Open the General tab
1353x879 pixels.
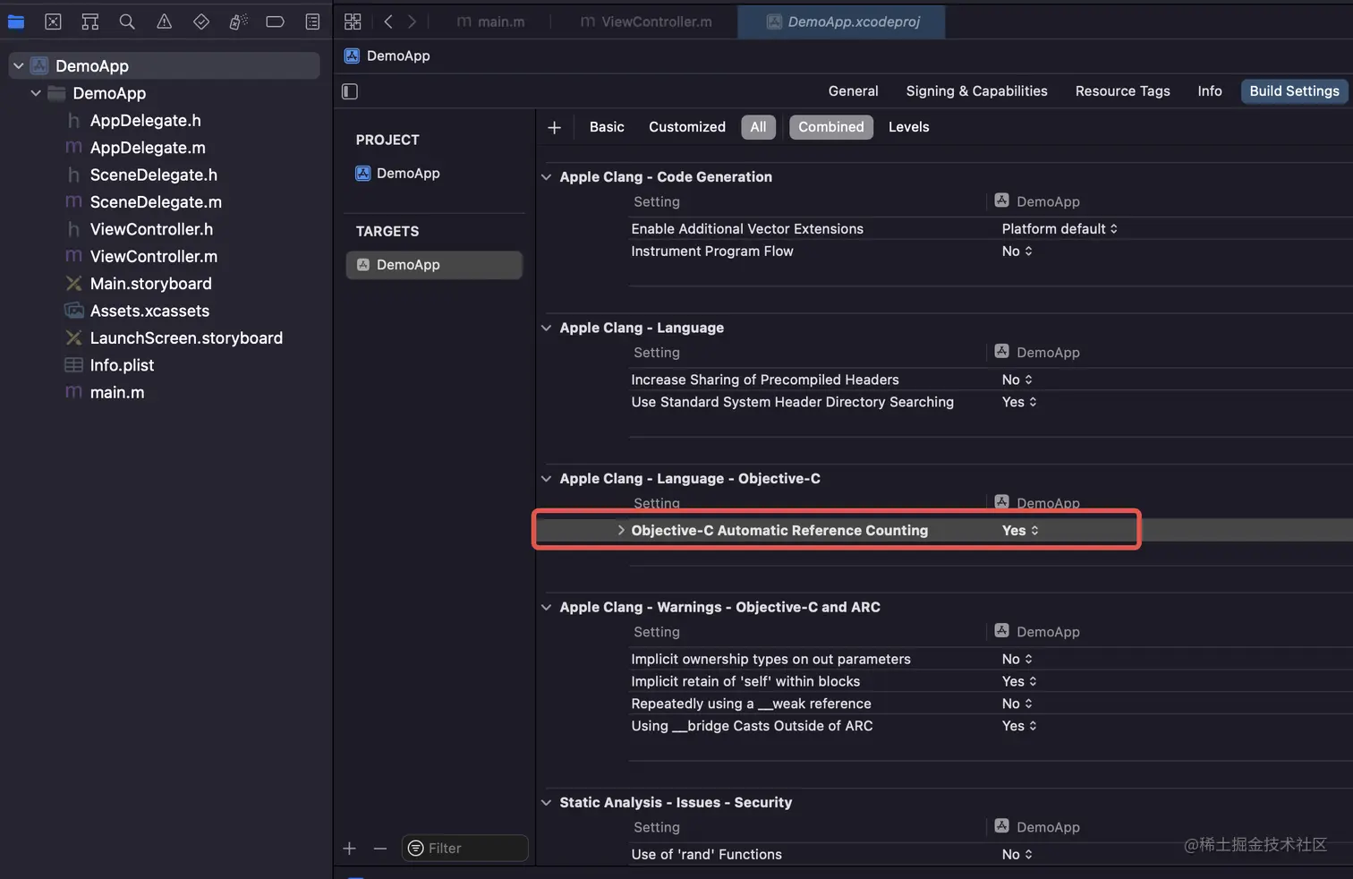coord(853,91)
